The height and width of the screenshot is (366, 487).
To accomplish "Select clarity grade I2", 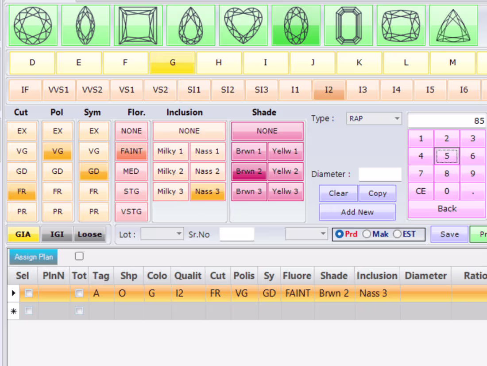I will tap(329, 90).
